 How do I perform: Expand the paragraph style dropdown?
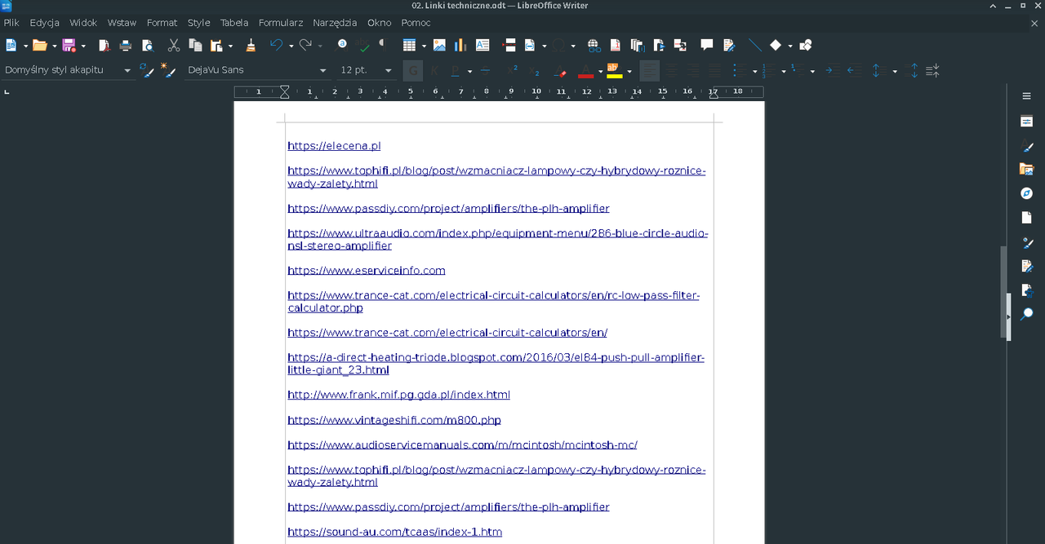tap(127, 70)
